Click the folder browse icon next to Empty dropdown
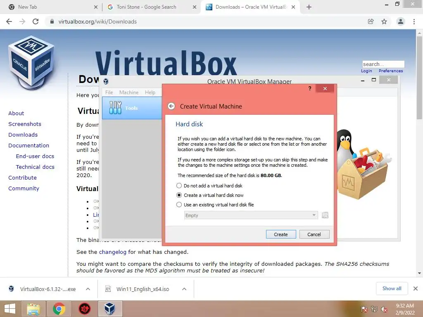This screenshot has width=423, height=317. click(x=325, y=215)
